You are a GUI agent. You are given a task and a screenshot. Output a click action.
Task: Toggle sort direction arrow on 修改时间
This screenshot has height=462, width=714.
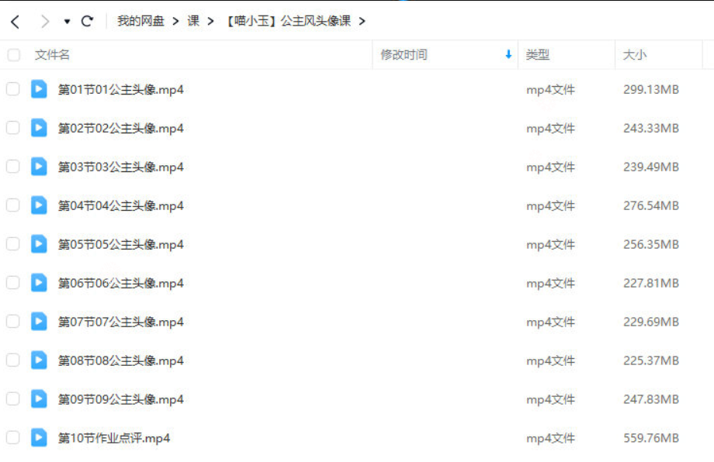[x=508, y=54]
